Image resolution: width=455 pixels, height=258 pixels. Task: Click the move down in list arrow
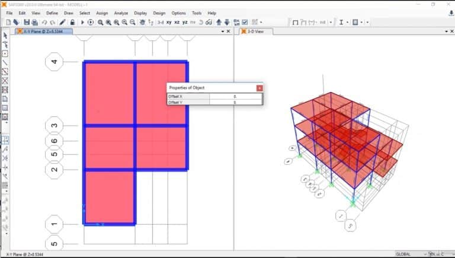pos(227,22)
